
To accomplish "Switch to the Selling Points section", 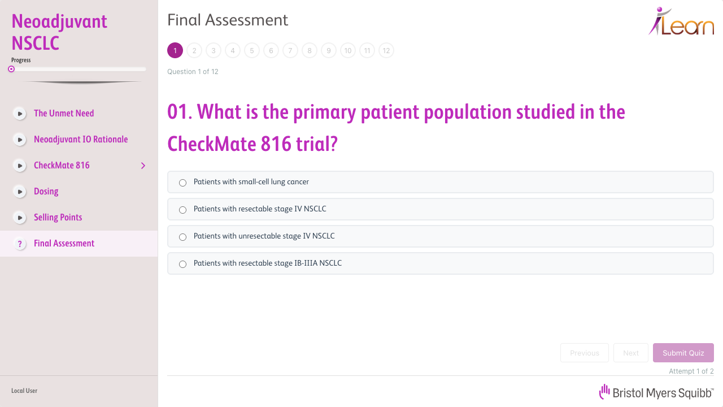I will pos(58,217).
